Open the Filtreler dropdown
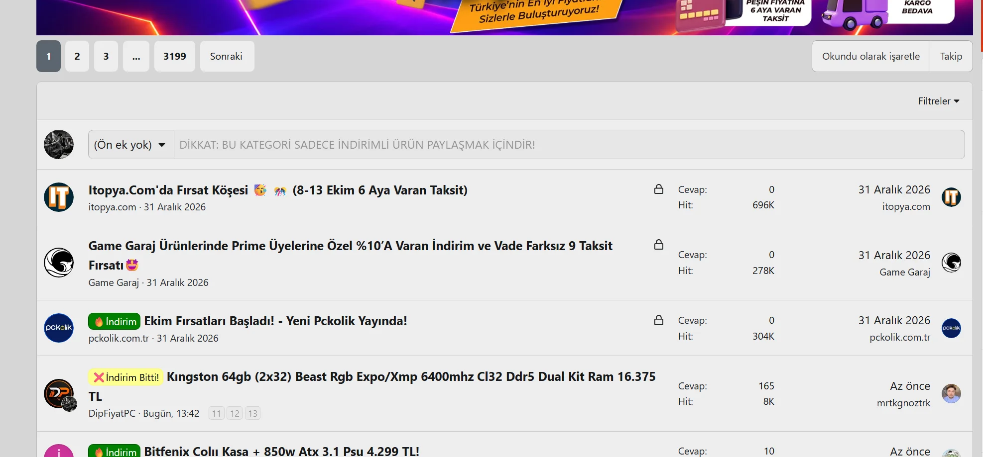Image resolution: width=983 pixels, height=457 pixels. (938, 101)
